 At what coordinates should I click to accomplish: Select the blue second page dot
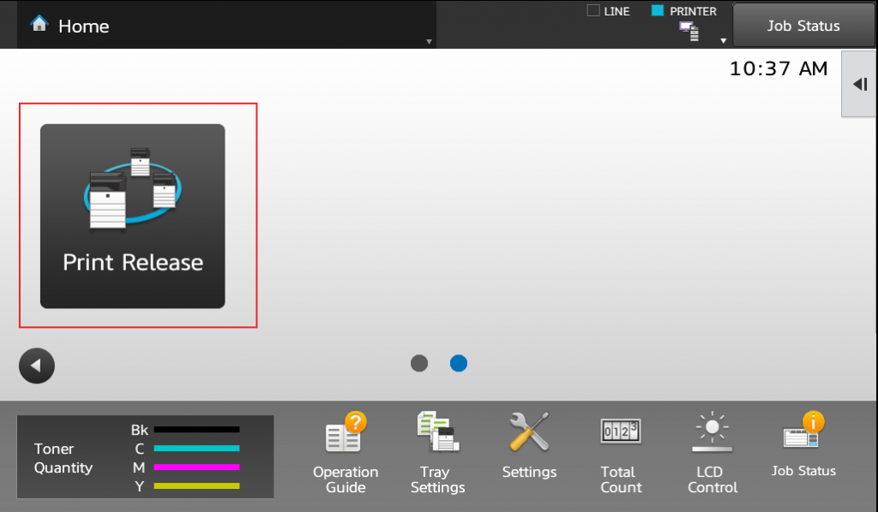point(459,363)
